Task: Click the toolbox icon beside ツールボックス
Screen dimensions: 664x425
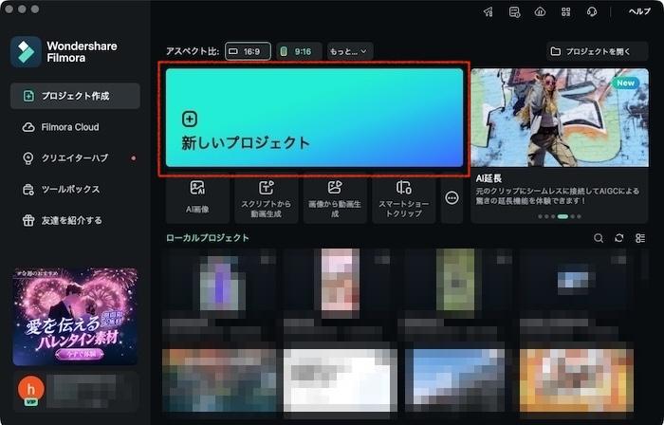Action: click(x=28, y=189)
